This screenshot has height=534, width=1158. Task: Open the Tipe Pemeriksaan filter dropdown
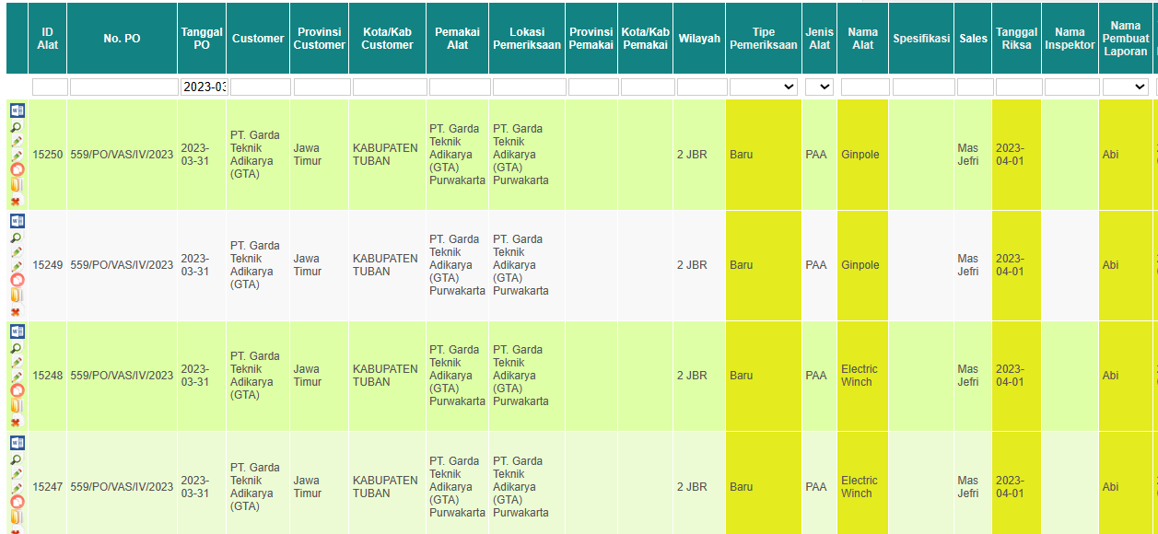point(764,87)
